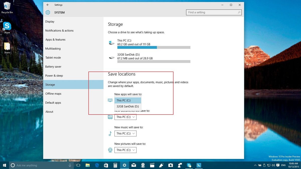Viewport: 301px width, 169px height.
Task: Open Calculator from the taskbar
Action: point(115,165)
